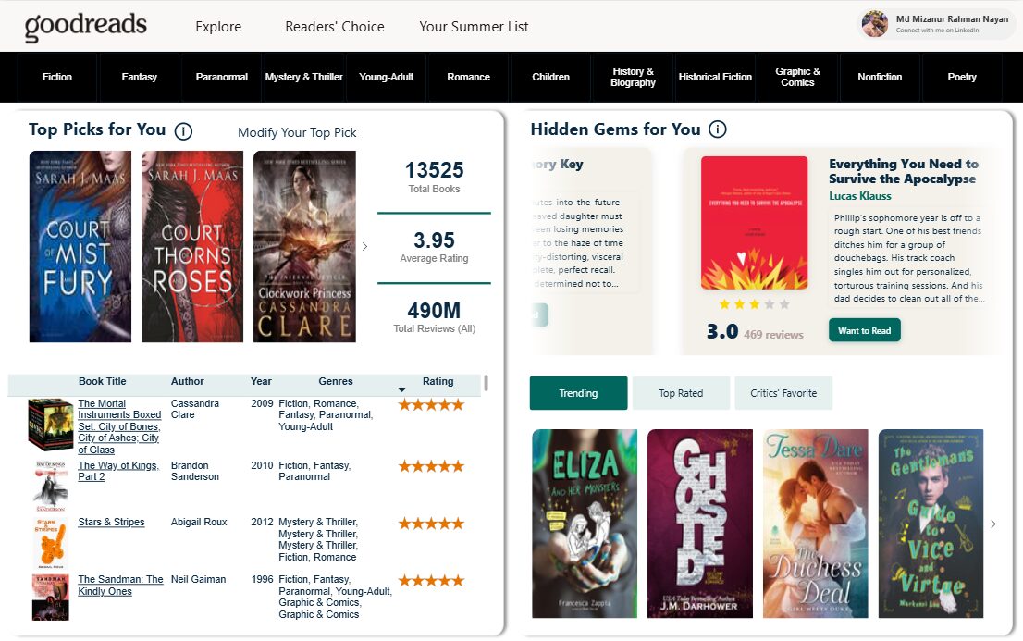Advance Top Picks covers with the next arrow
Viewport: 1023px width, 641px height.
[x=364, y=246]
